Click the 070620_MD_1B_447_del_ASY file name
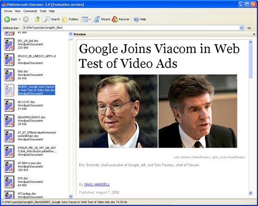This screenshot has height=206, width=258. coord(37,149)
